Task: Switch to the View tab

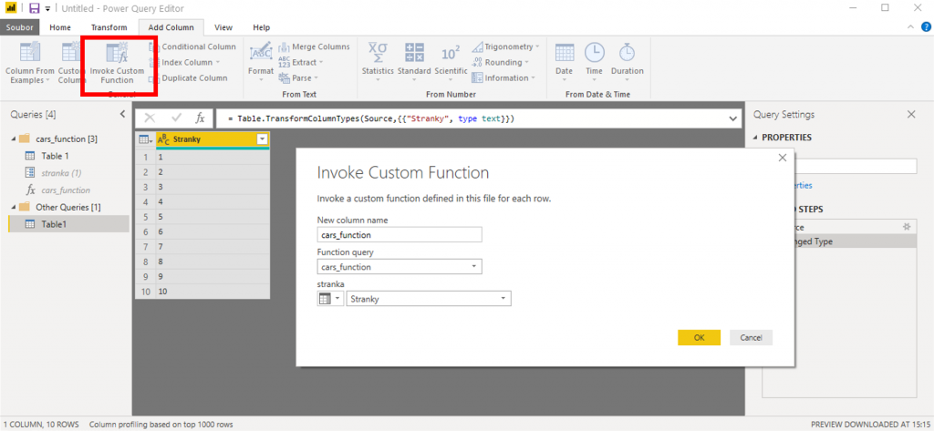Action: [x=223, y=27]
